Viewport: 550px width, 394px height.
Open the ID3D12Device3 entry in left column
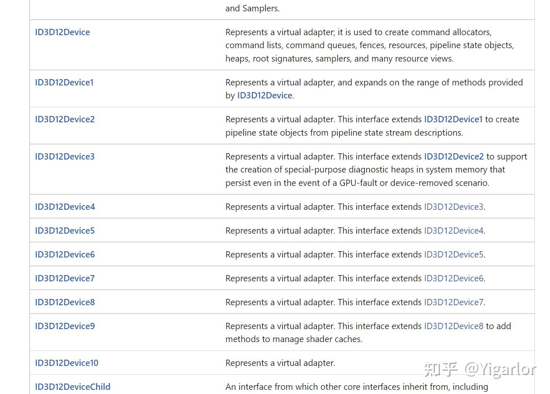point(65,157)
